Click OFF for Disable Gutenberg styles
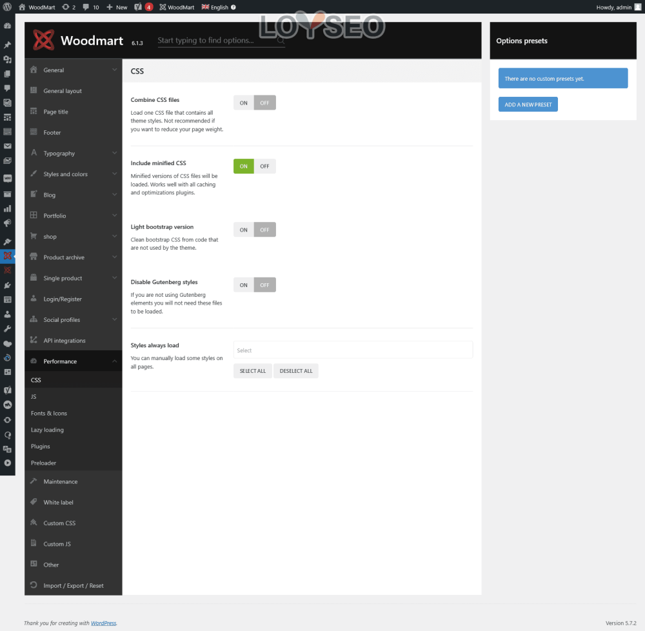 [x=264, y=285]
